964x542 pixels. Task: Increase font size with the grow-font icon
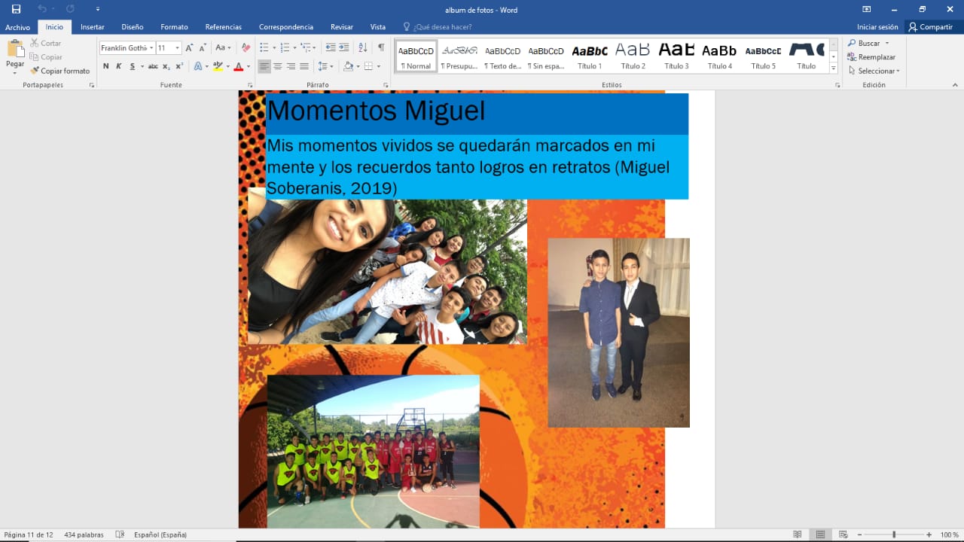pyautogui.click(x=189, y=47)
